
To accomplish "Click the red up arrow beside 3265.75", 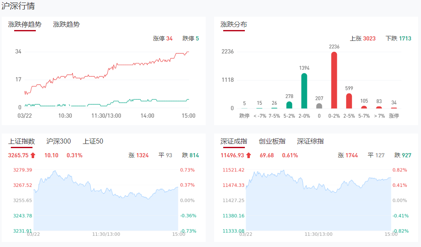I will 33,156.
